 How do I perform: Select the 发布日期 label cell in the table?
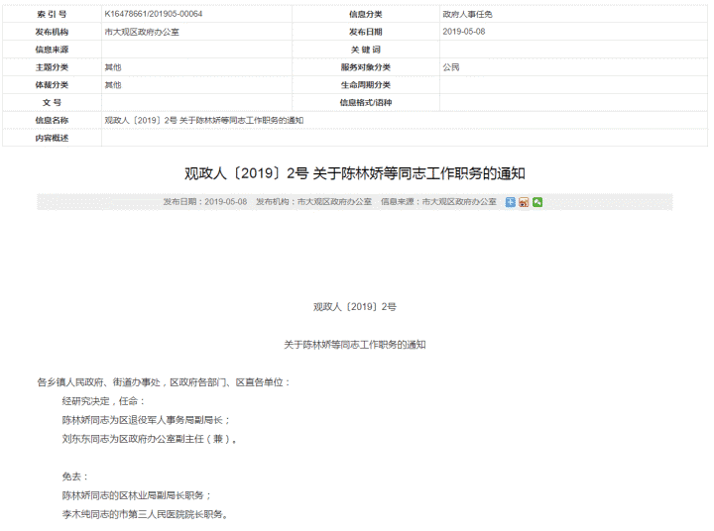[366, 32]
